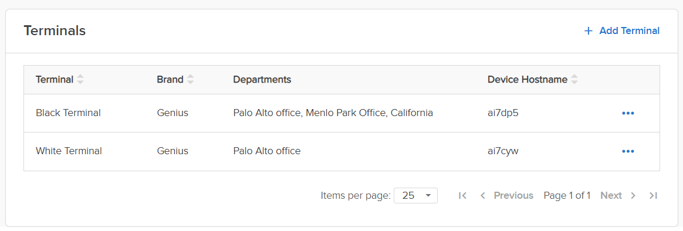Open actions menu for Black Terminal
Viewport: 683px width, 231px height.
coord(628,113)
